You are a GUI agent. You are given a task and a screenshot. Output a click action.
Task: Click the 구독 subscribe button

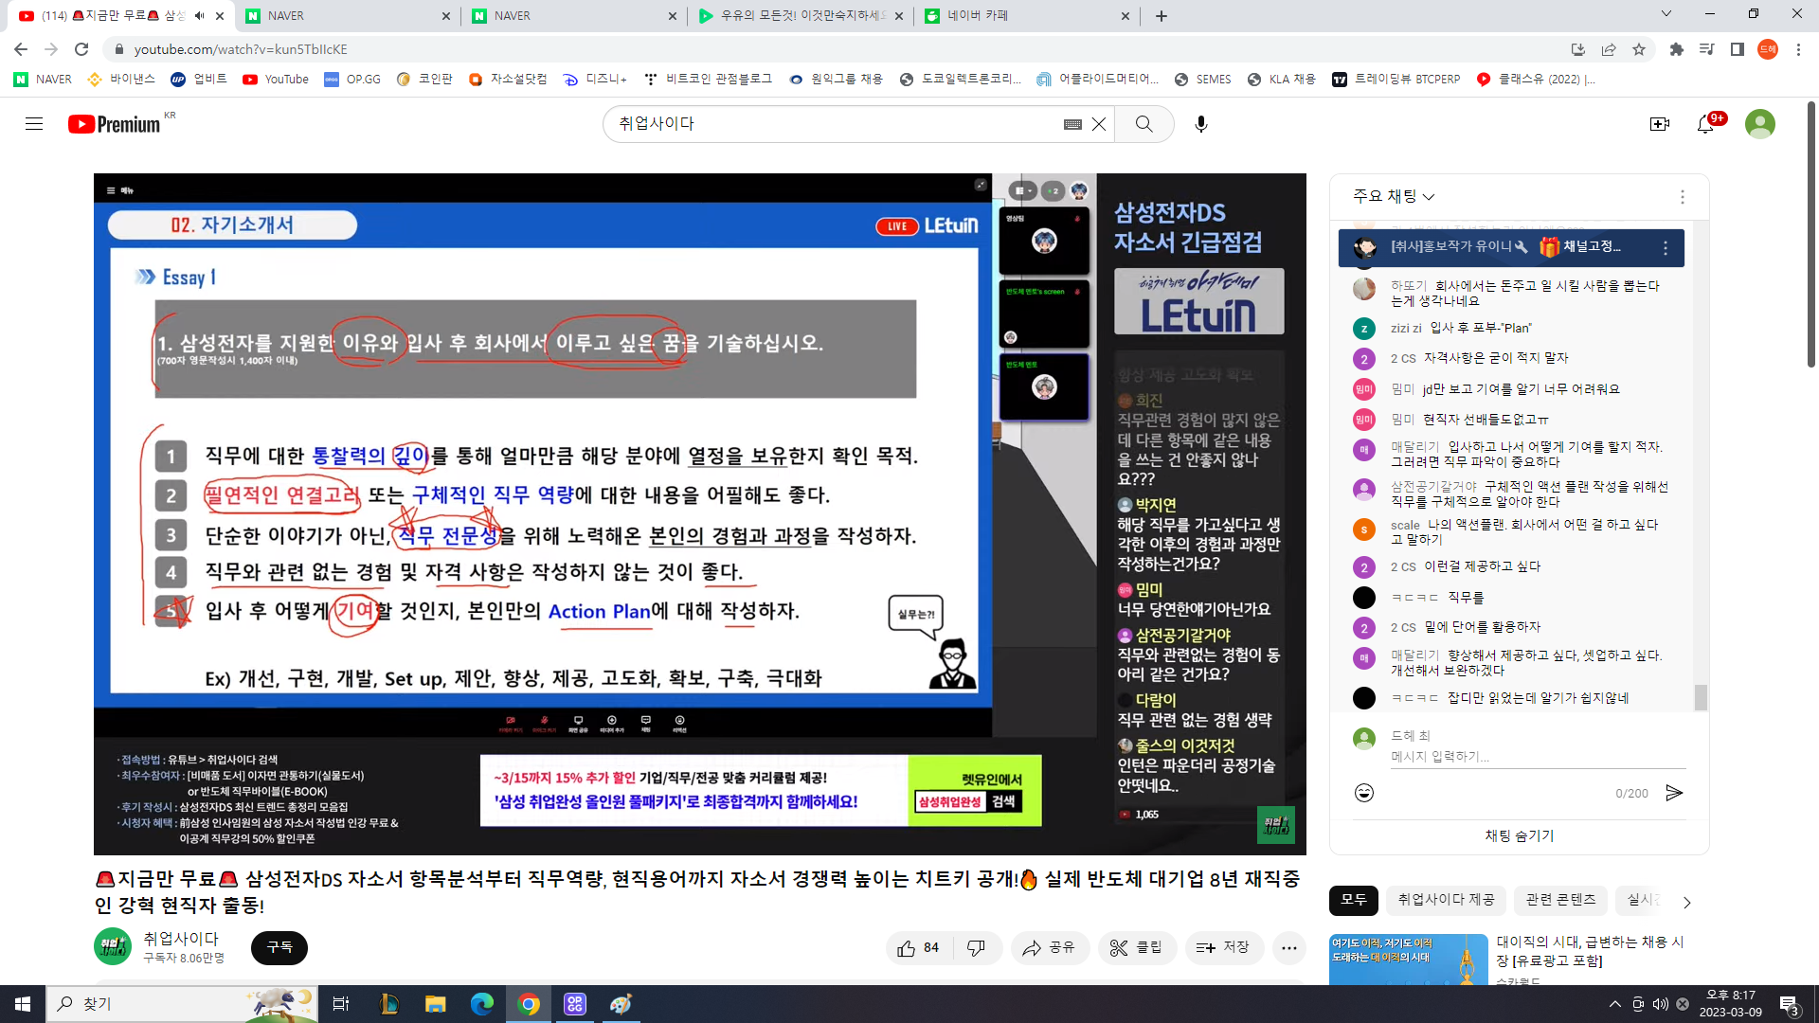pyautogui.click(x=279, y=947)
